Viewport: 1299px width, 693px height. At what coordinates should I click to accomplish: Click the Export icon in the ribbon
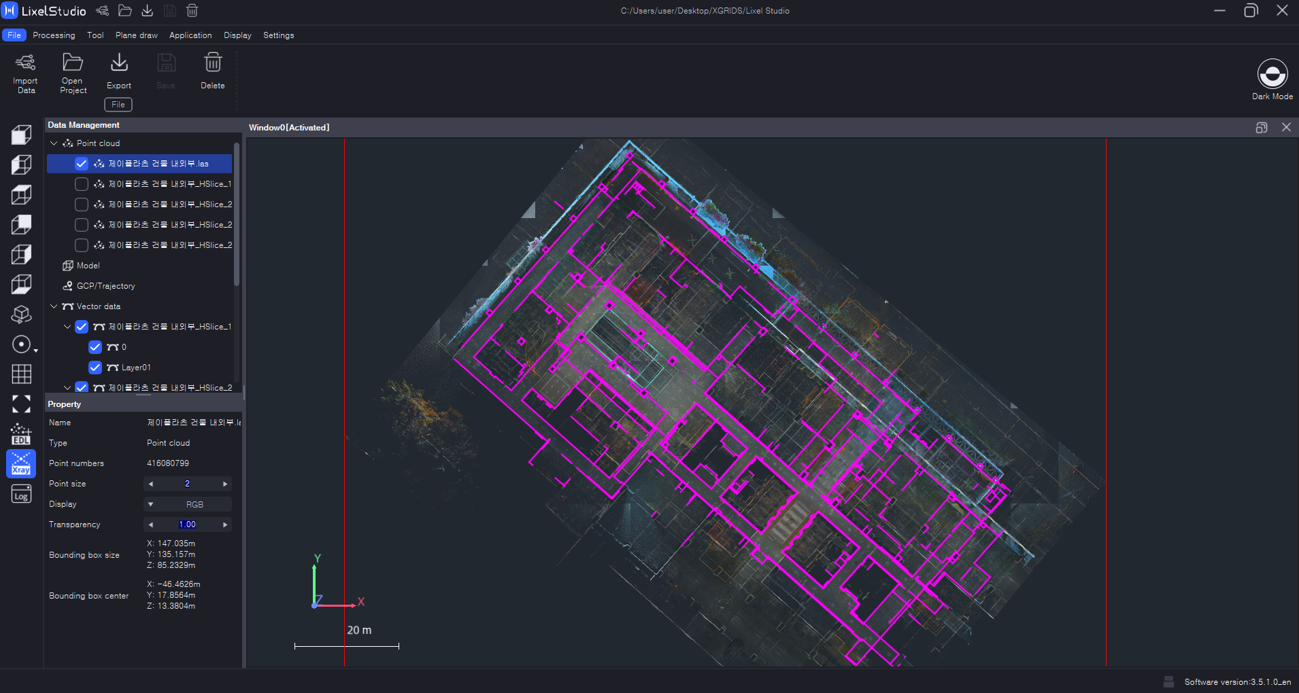[x=119, y=63]
